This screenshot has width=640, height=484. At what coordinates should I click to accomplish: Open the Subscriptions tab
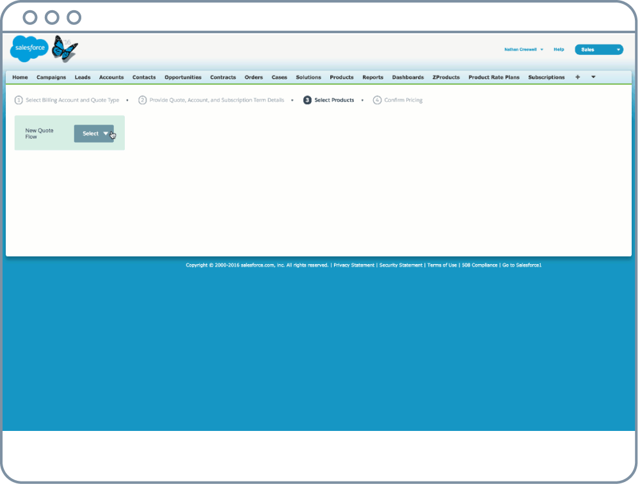[x=546, y=77]
